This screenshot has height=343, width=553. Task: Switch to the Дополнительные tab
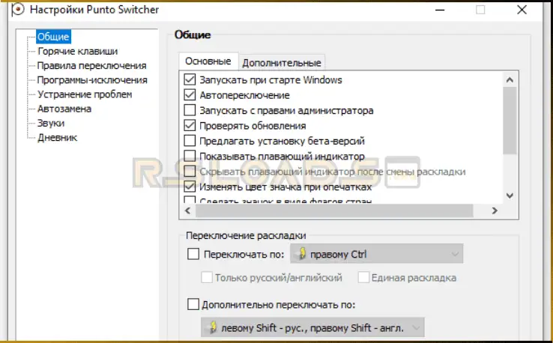coord(282,63)
